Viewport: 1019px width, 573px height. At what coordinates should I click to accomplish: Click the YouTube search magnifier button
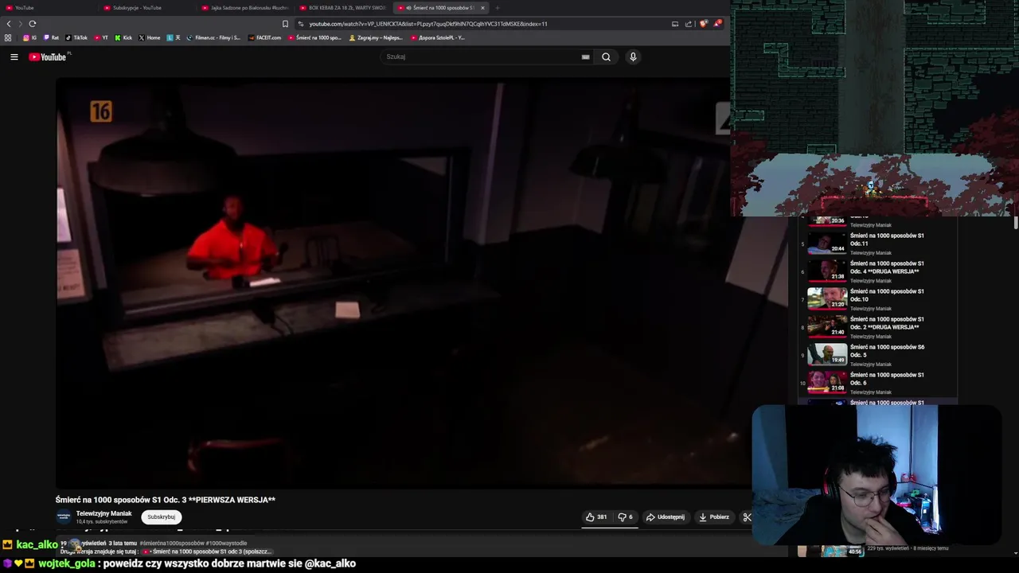[606, 57]
